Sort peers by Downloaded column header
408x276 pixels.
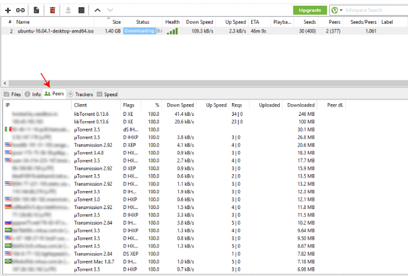click(x=301, y=105)
